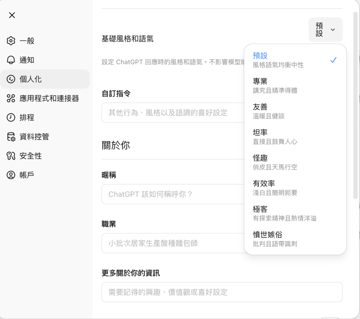This screenshot has width=360, height=319.
Task: Click the person icon for 帳戶
Action: tap(11, 175)
